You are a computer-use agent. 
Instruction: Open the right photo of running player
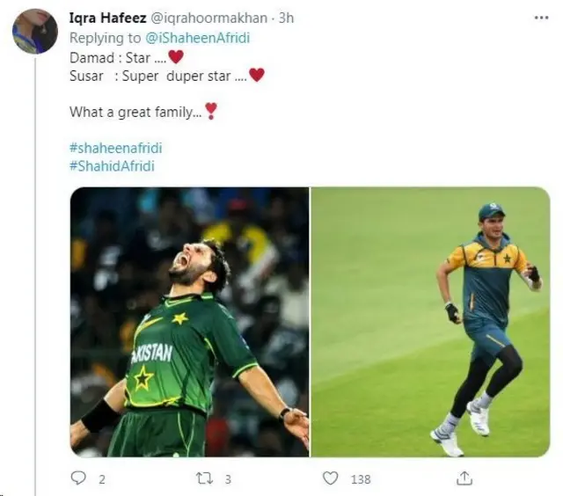pos(430,321)
